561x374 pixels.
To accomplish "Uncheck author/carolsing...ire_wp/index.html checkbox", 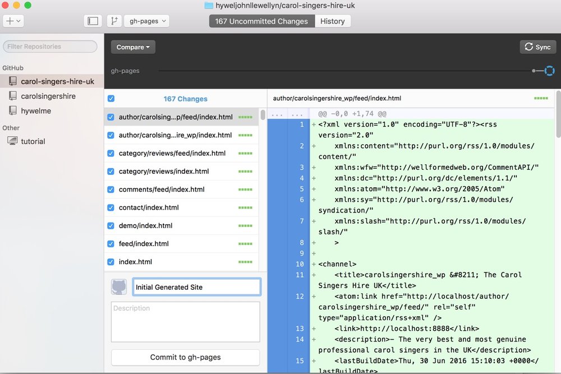I will click(111, 135).
